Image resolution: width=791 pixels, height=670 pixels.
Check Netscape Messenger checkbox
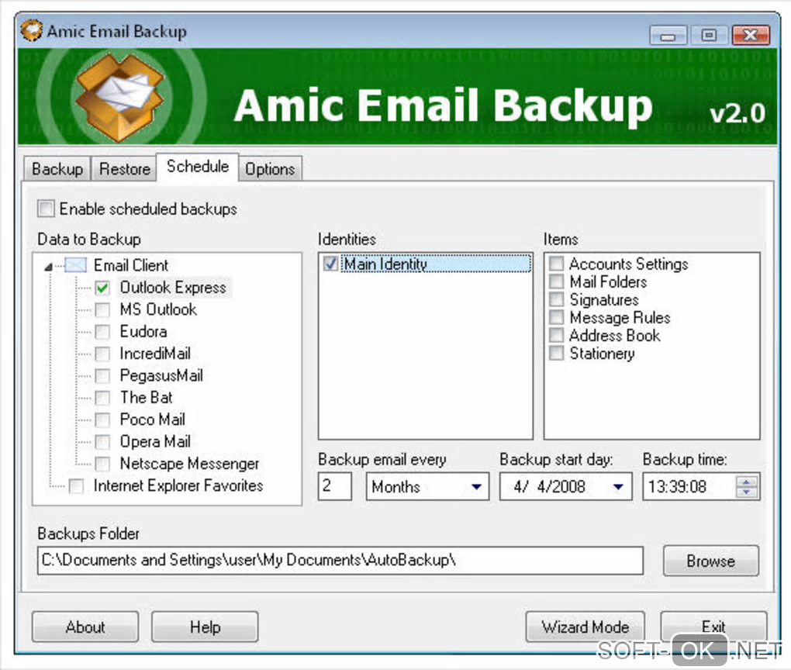point(102,463)
